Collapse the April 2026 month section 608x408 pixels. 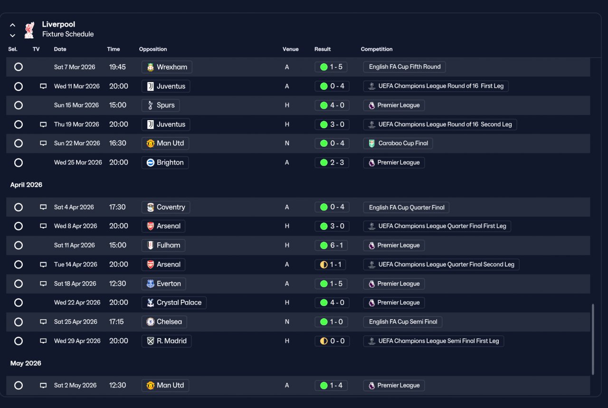26,185
